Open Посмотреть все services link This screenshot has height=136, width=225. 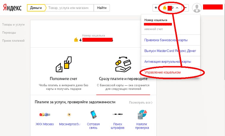pos(141,103)
